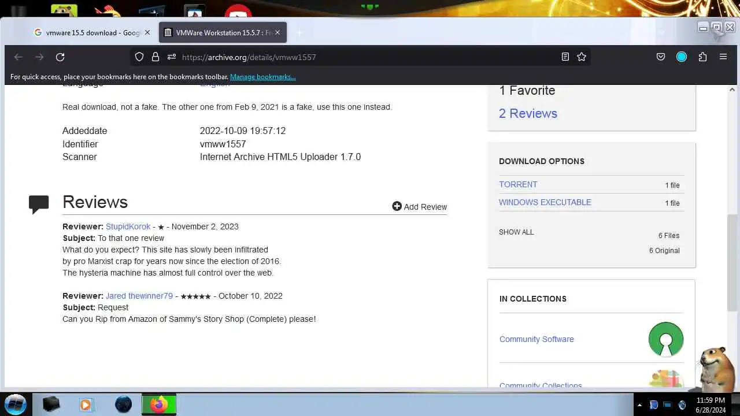Click the 2 Reviews link
Image resolution: width=740 pixels, height=416 pixels.
528,113
